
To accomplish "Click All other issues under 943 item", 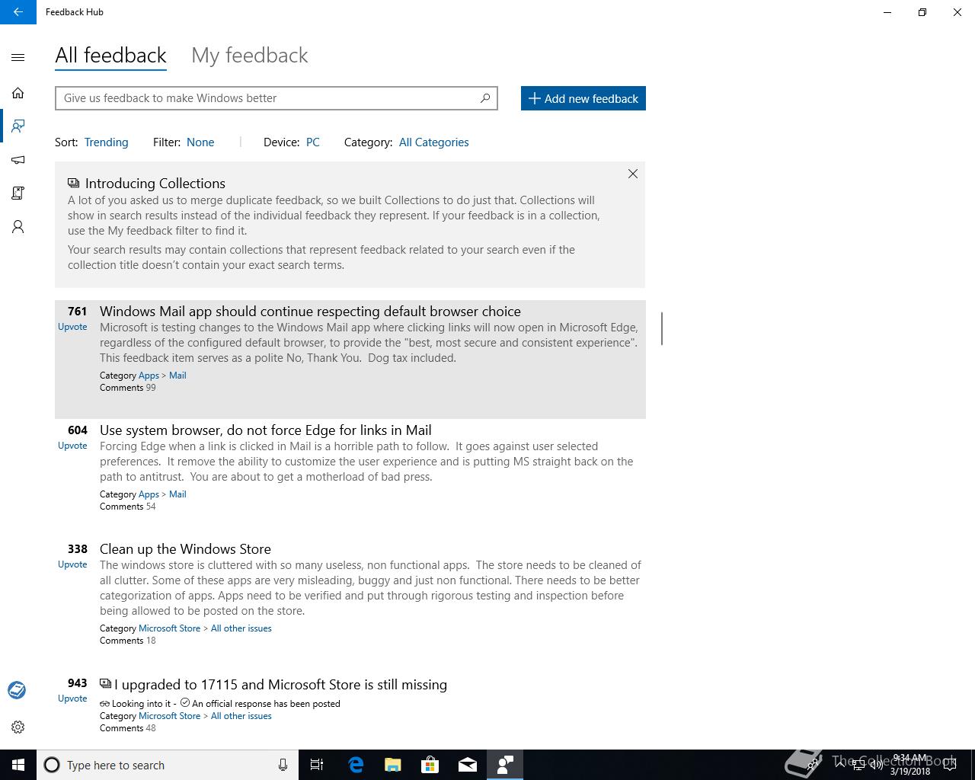I will pyautogui.click(x=241, y=716).
